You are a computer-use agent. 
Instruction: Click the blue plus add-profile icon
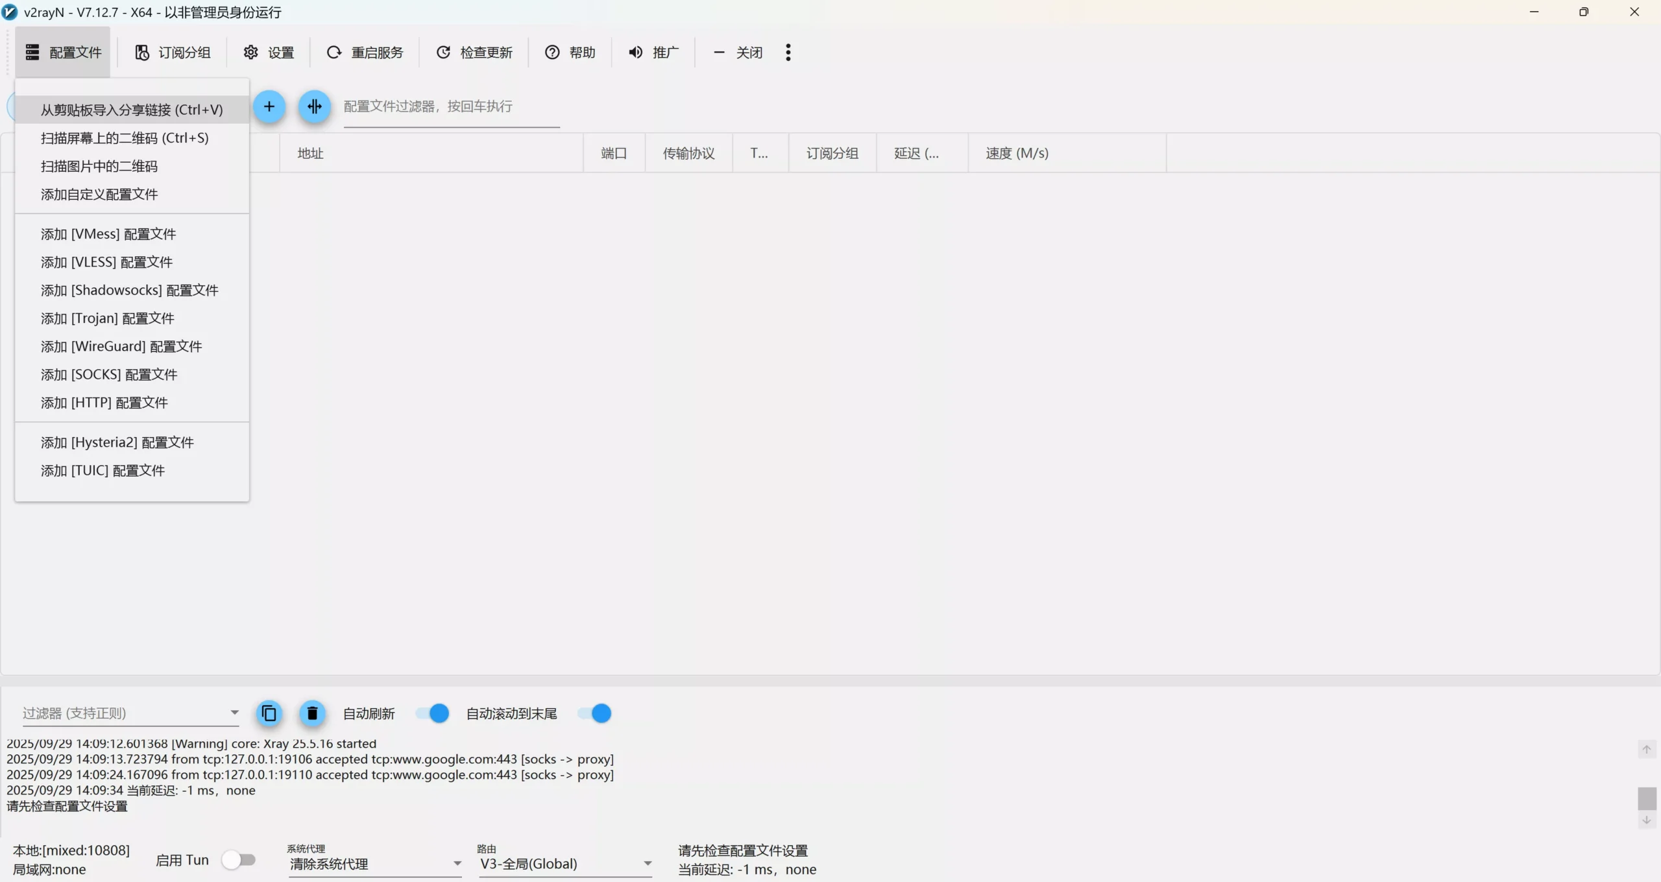[269, 107]
